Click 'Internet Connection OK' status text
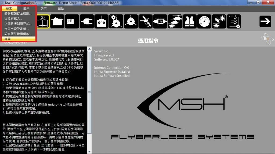 coord(111,68)
